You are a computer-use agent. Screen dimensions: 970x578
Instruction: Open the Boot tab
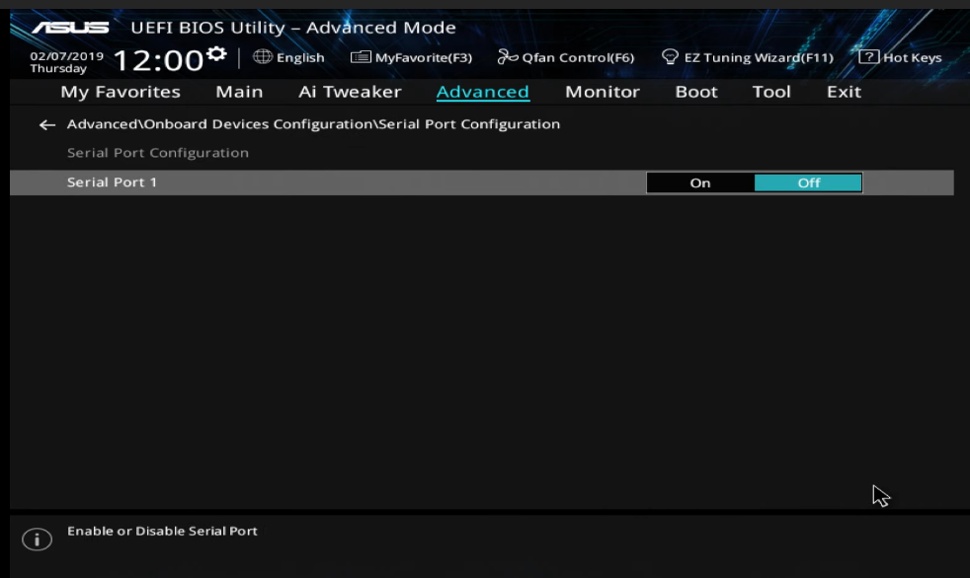pos(696,92)
